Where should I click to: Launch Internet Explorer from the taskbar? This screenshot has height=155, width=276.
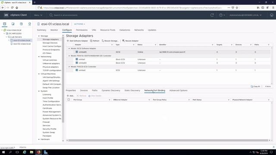[x=25, y=152]
